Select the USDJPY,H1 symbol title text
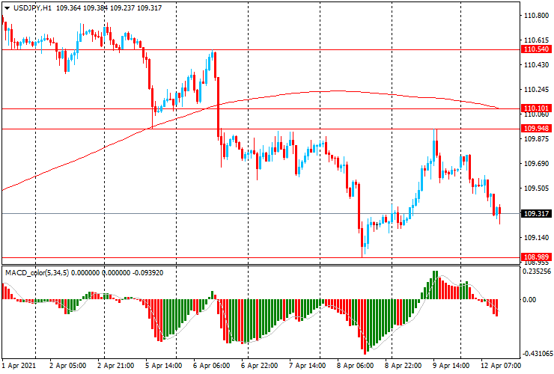This screenshot has height=374, width=554. [32, 7]
